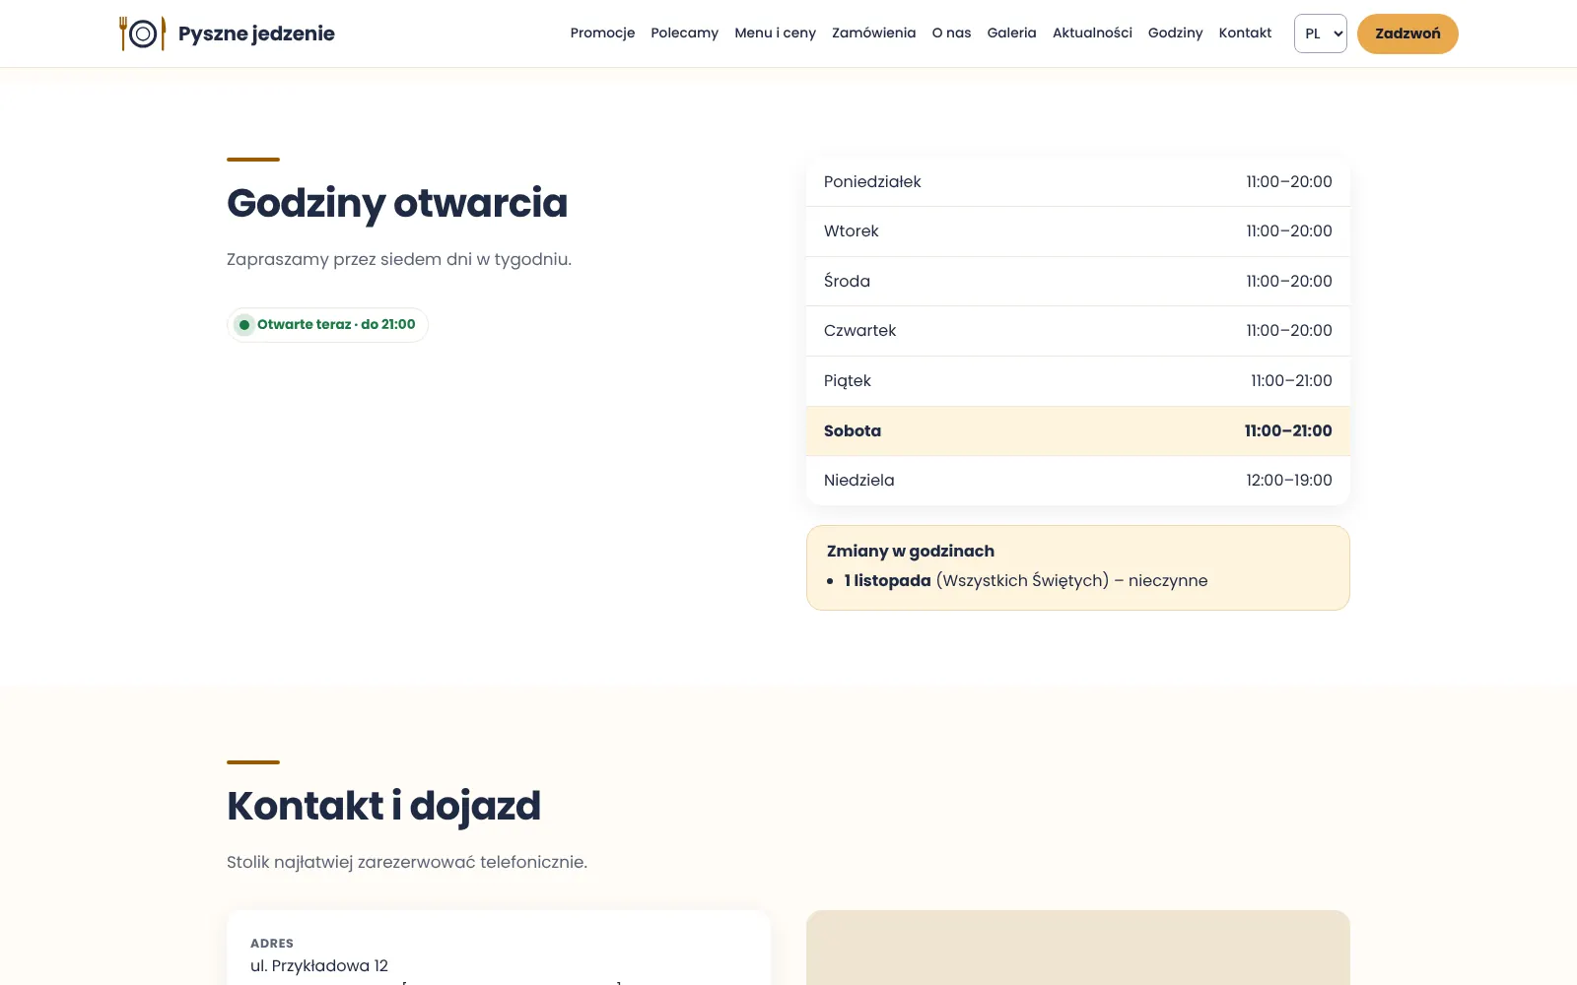
Task: Click the 'Stolik najłatwiej zarezerwować' sentence
Action: [407, 863]
